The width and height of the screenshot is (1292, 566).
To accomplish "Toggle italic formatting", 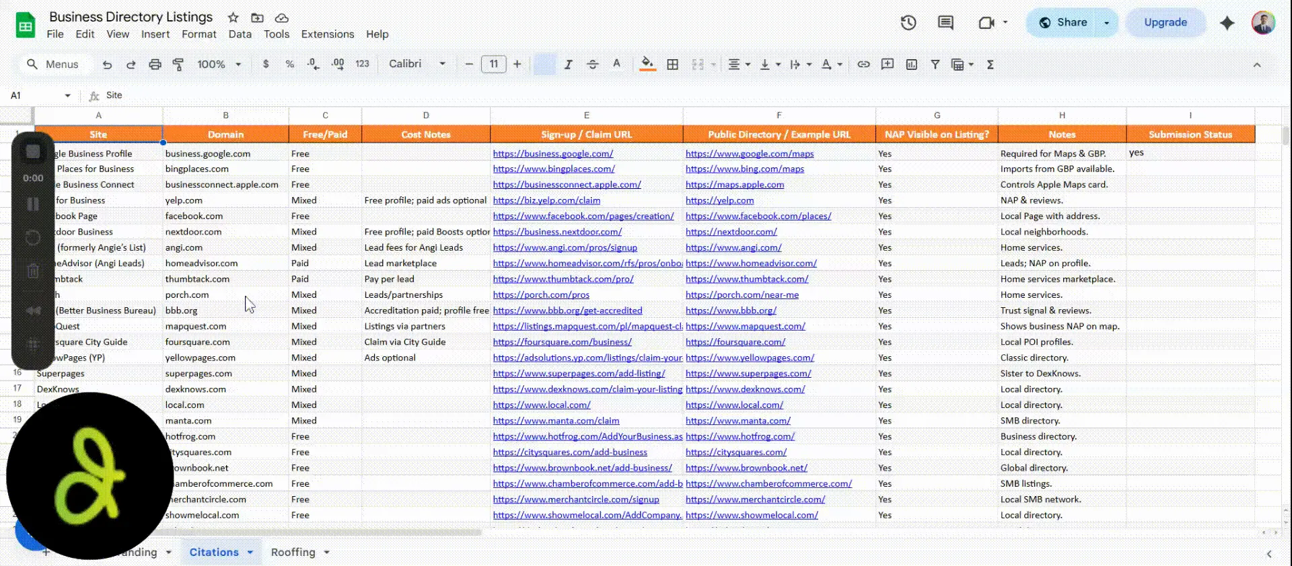I will [569, 65].
